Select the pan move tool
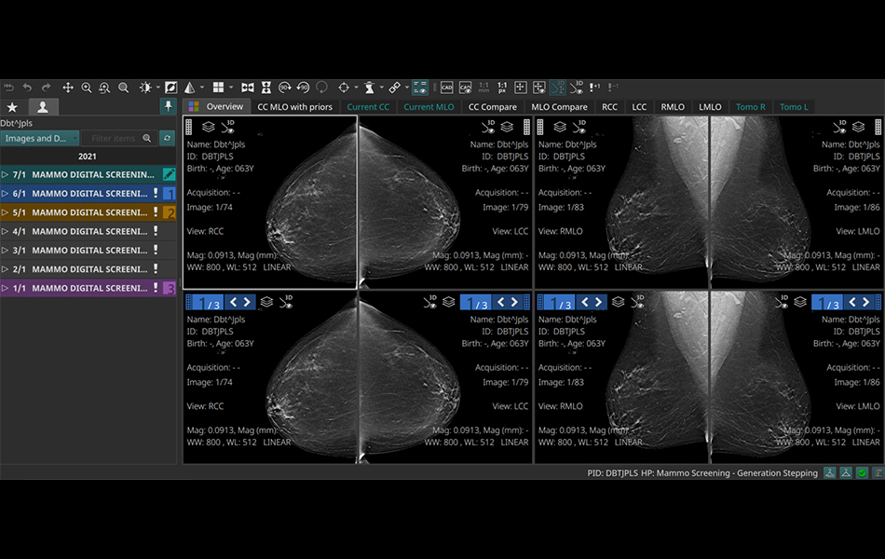Image resolution: width=885 pixels, height=559 pixels. pos(68,88)
